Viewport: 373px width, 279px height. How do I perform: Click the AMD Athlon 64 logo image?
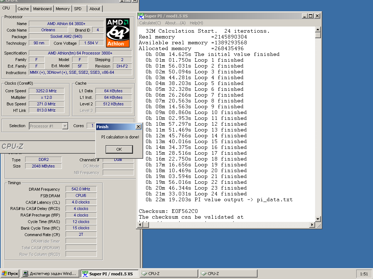(x=118, y=33)
